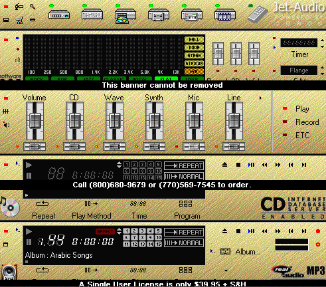
Task: Open the video filmstrip component icon
Action: pyautogui.click(x=225, y=15)
